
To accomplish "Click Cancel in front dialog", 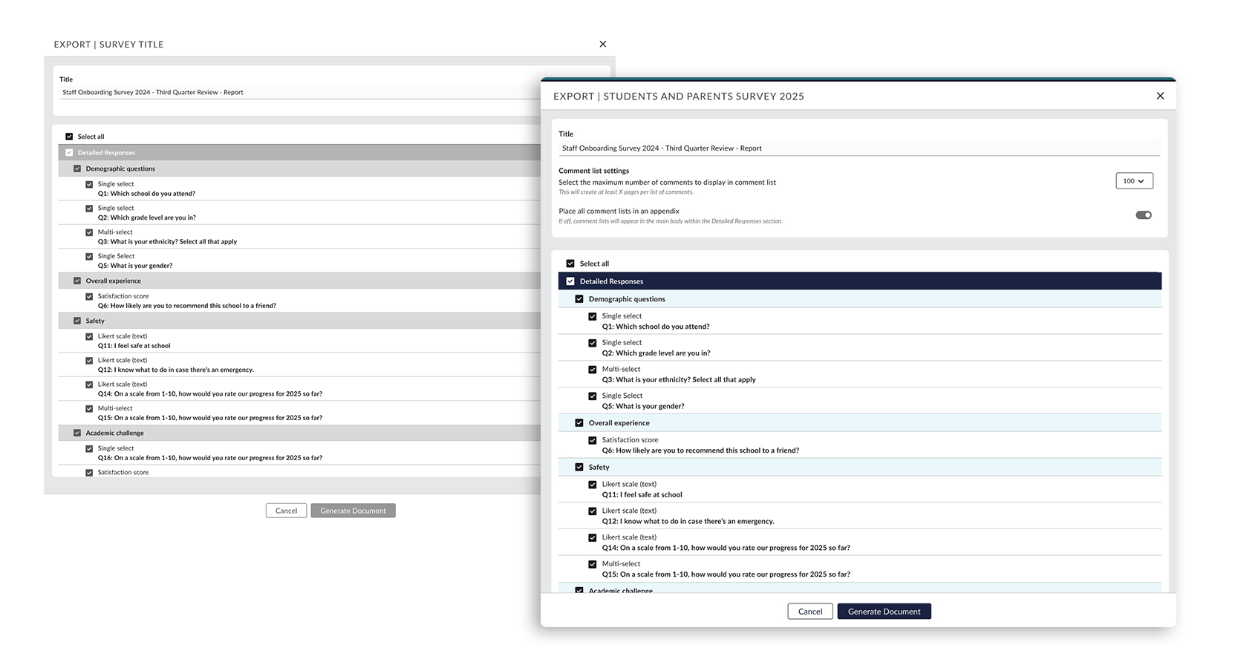I will (810, 612).
